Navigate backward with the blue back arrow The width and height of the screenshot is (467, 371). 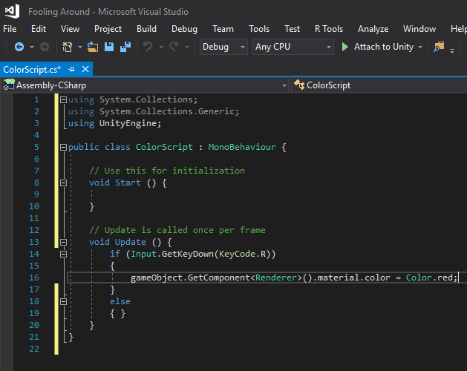point(19,47)
